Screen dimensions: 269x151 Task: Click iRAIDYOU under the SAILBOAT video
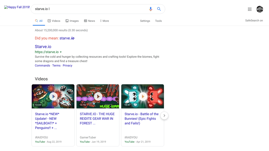pyautogui.click(x=41, y=138)
